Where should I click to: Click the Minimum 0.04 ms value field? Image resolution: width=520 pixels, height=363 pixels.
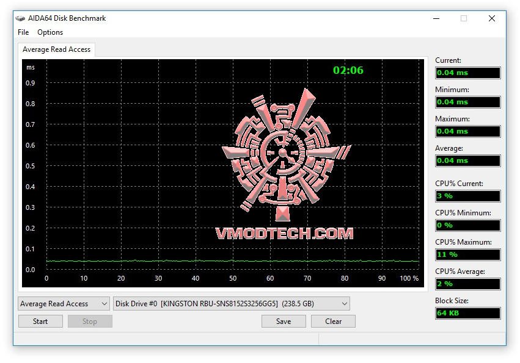click(x=468, y=102)
